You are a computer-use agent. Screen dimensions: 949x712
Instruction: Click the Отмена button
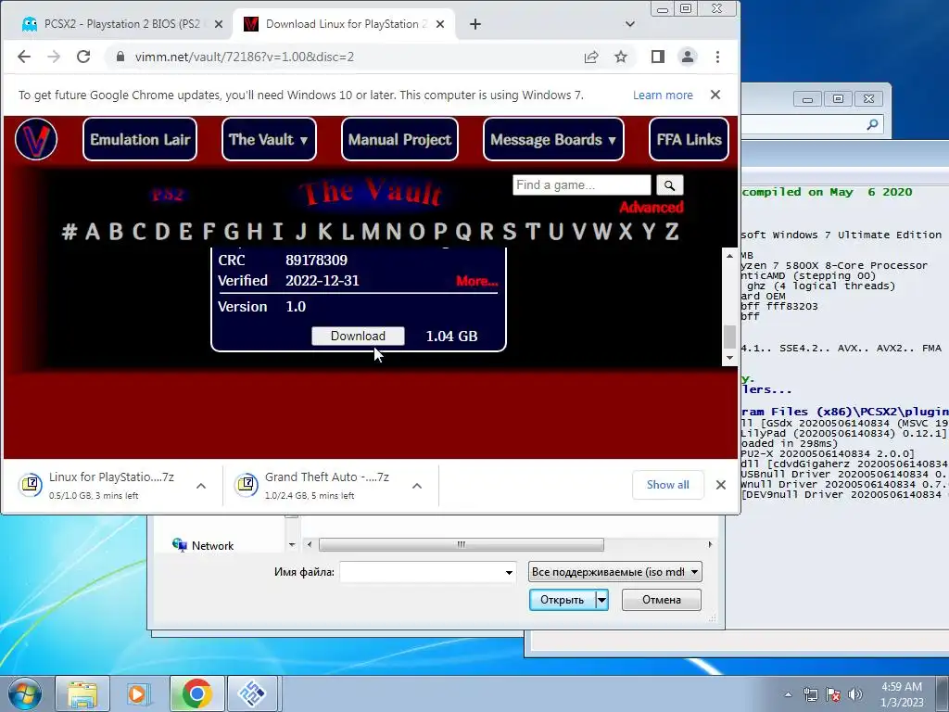tap(662, 600)
